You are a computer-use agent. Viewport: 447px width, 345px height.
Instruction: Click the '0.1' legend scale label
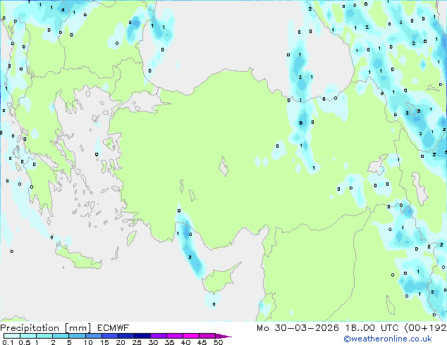click(x=8, y=342)
